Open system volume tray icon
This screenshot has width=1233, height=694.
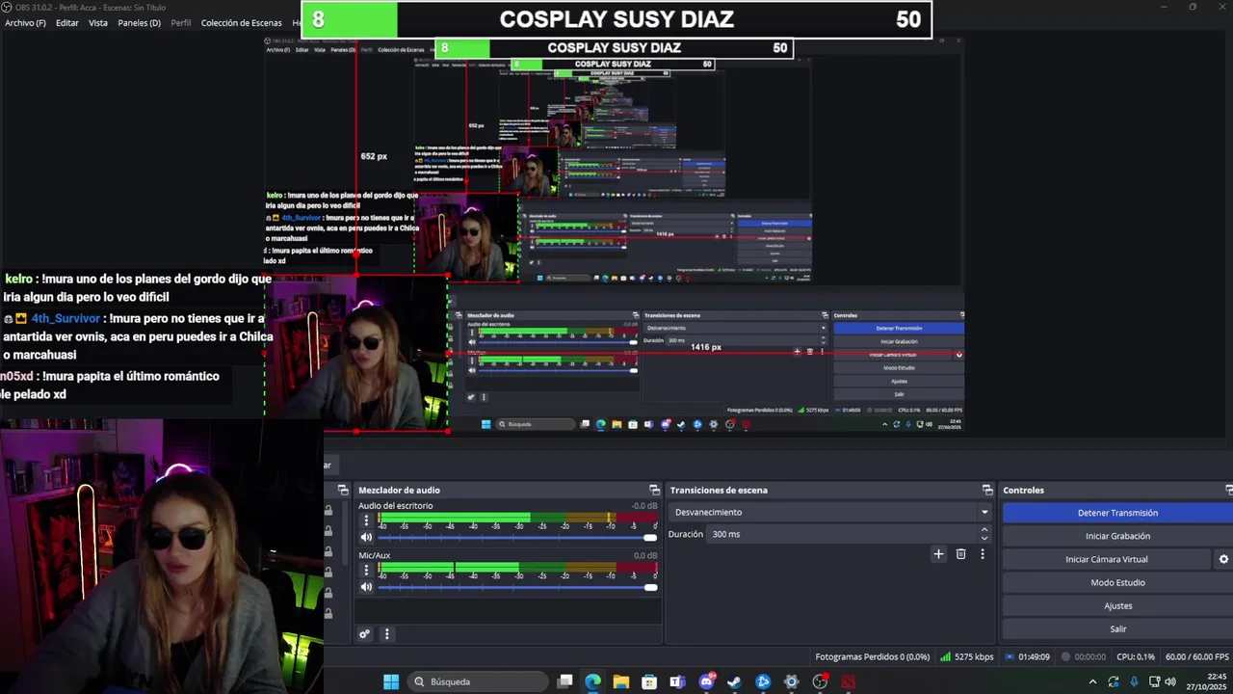coord(1170,681)
